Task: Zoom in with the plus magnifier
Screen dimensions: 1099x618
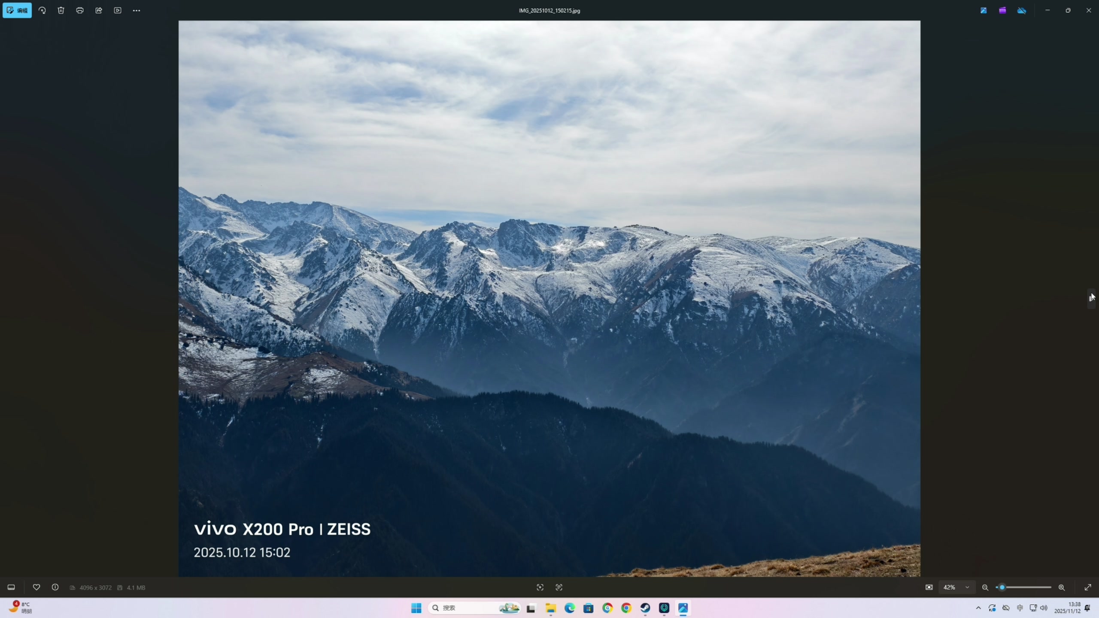Action: coord(1062,588)
